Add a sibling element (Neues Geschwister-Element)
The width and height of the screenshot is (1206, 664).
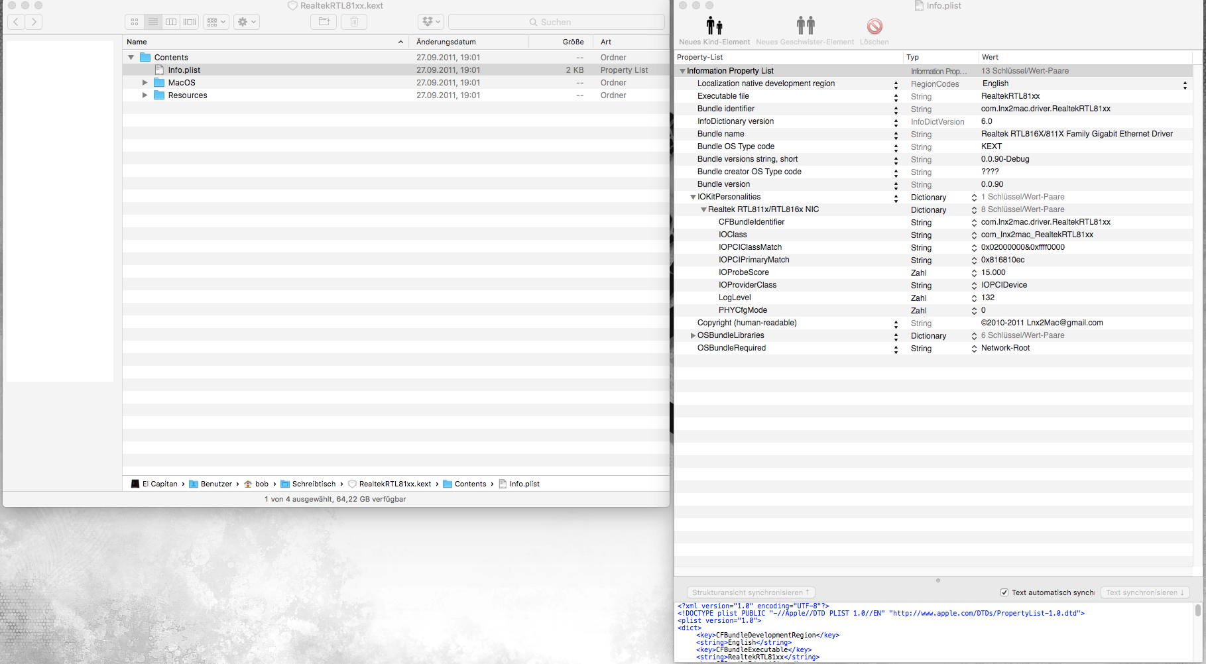[805, 31]
